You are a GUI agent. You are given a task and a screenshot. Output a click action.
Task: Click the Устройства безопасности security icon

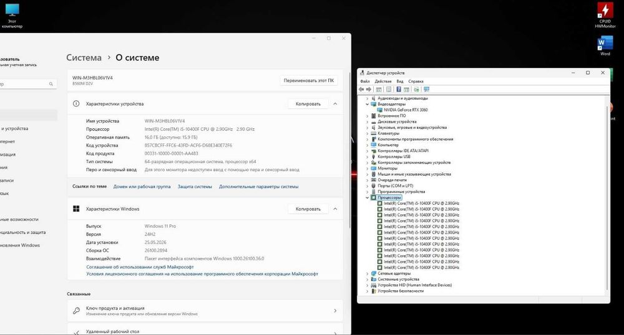[x=373, y=291]
